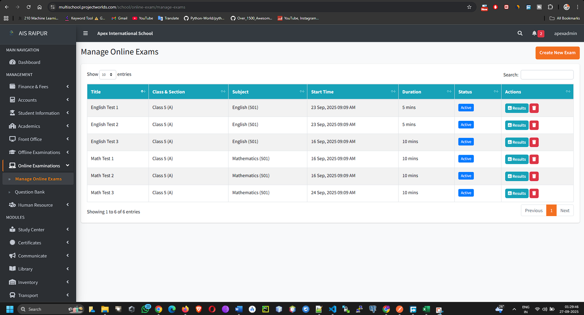Bookmark this page with star icon
This screenshot has width=584, height=315.
(x=469, y=7)
